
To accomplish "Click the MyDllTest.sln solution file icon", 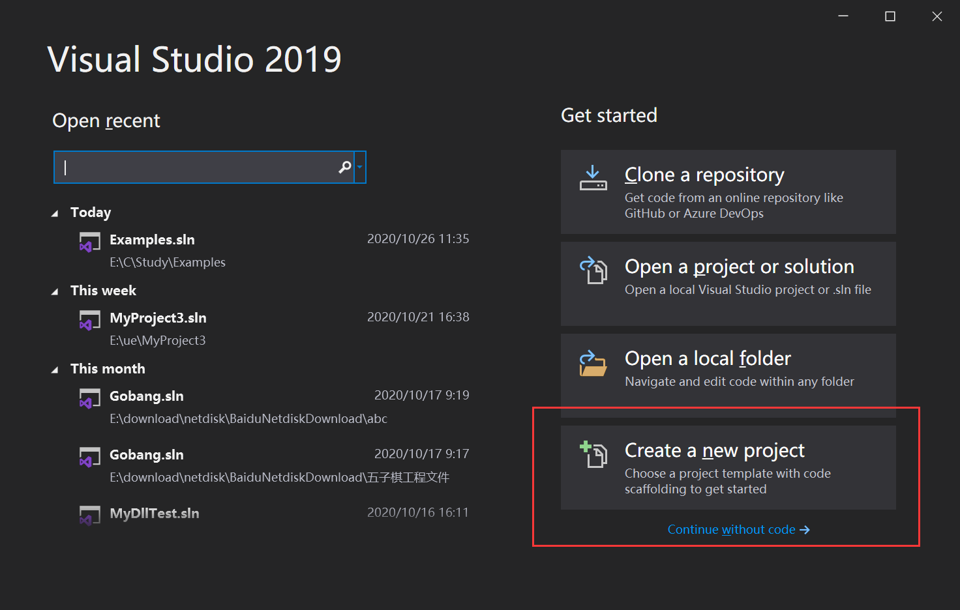I will [x=90, y=516].
